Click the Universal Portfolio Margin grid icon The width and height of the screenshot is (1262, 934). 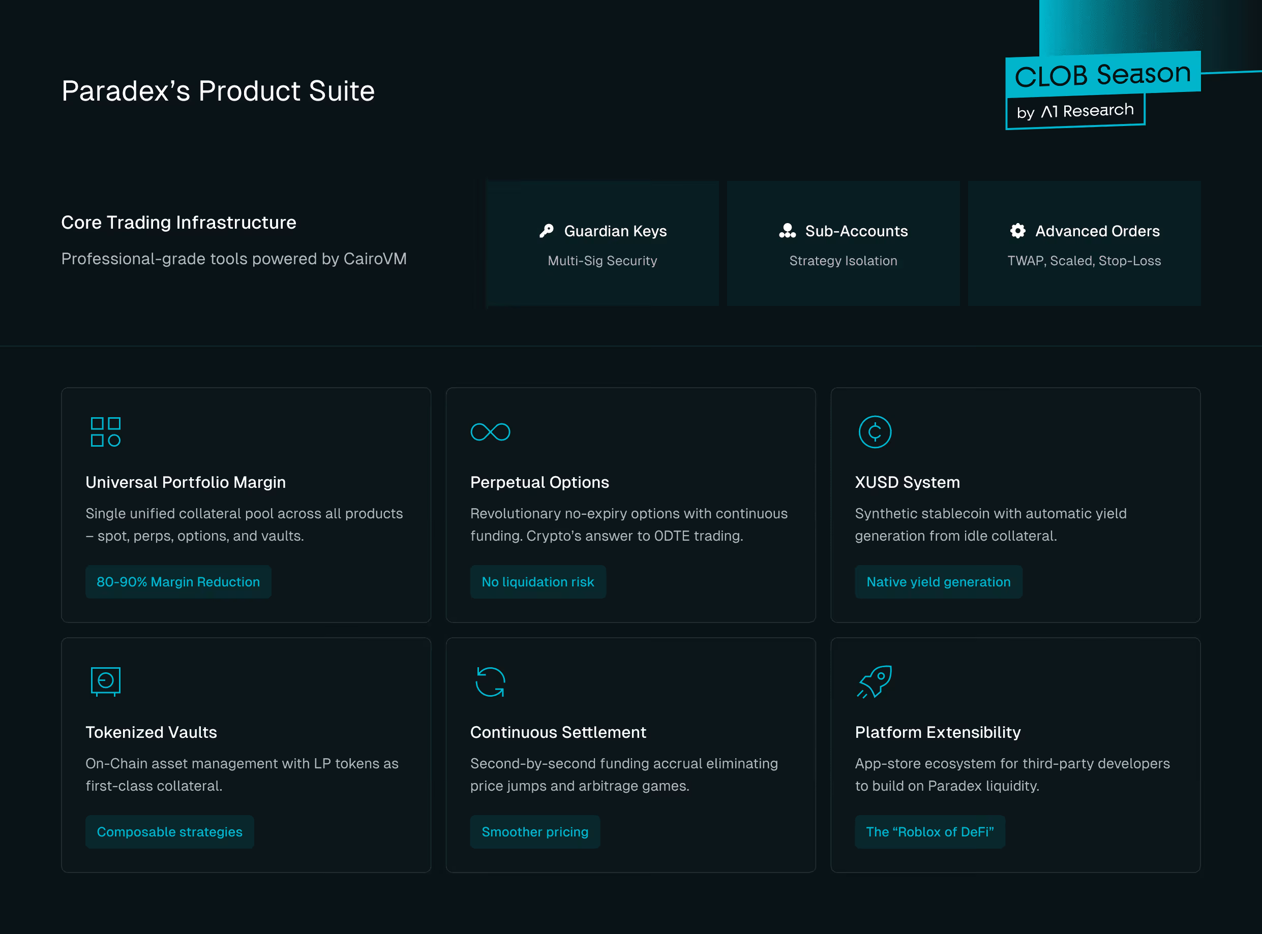pyautogui.click(x=105, y=431)
